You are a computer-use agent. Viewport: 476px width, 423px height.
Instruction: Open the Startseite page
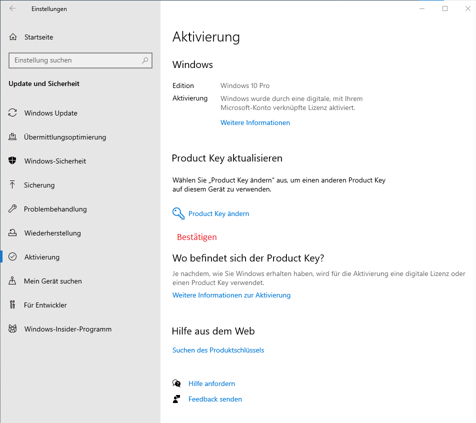(38, 37)
